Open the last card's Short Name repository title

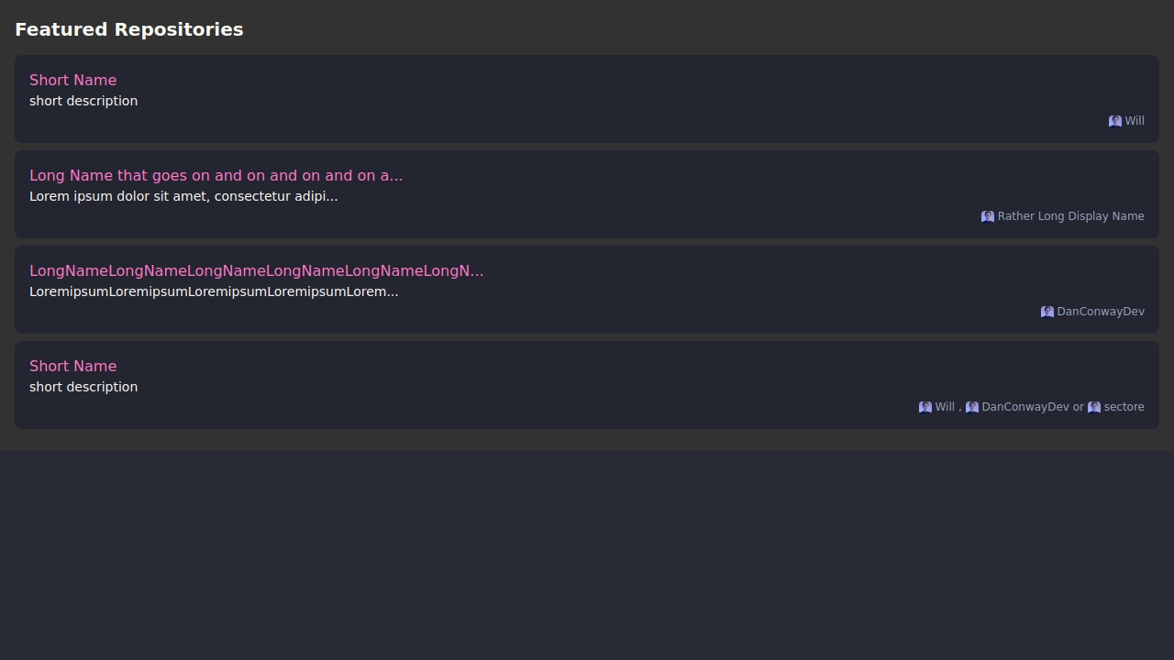[73, 367]
